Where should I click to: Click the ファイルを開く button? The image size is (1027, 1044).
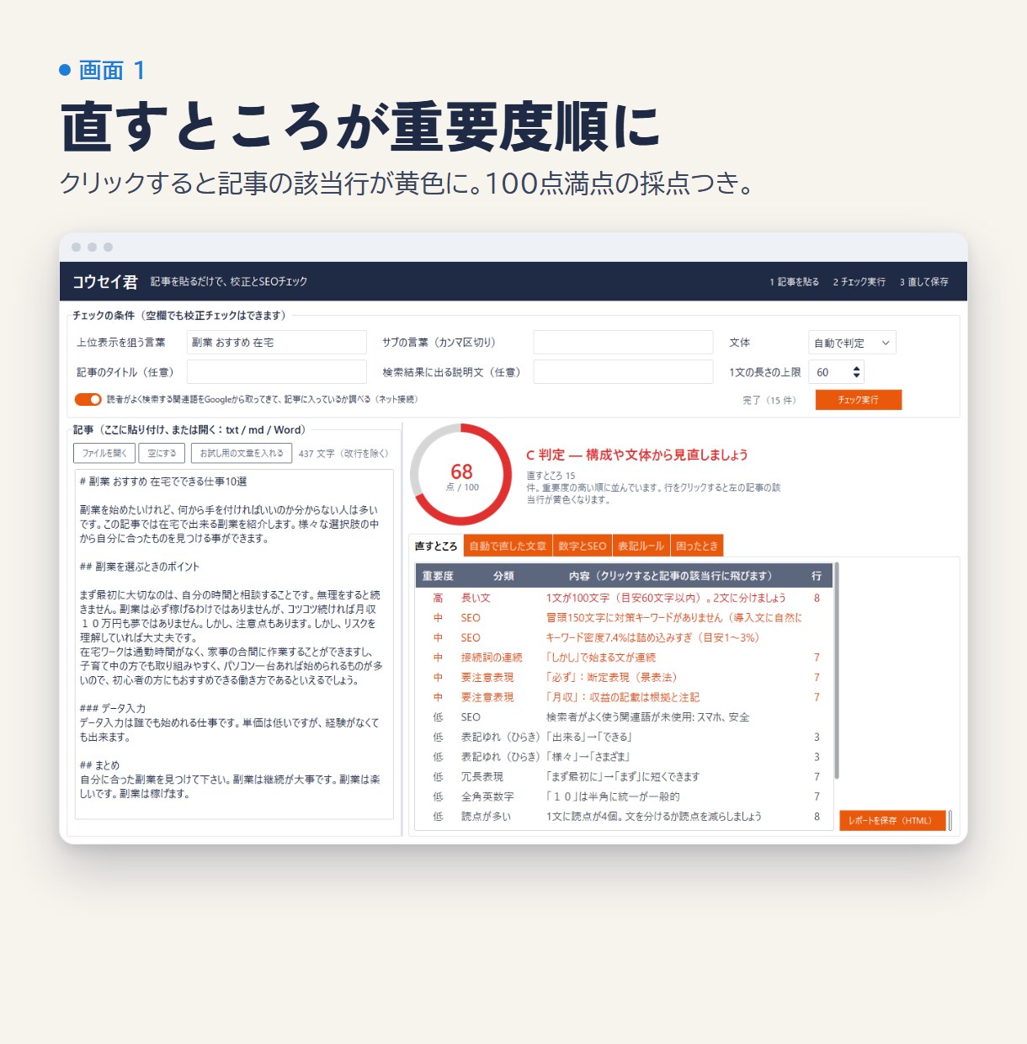(x=104, y=453)
